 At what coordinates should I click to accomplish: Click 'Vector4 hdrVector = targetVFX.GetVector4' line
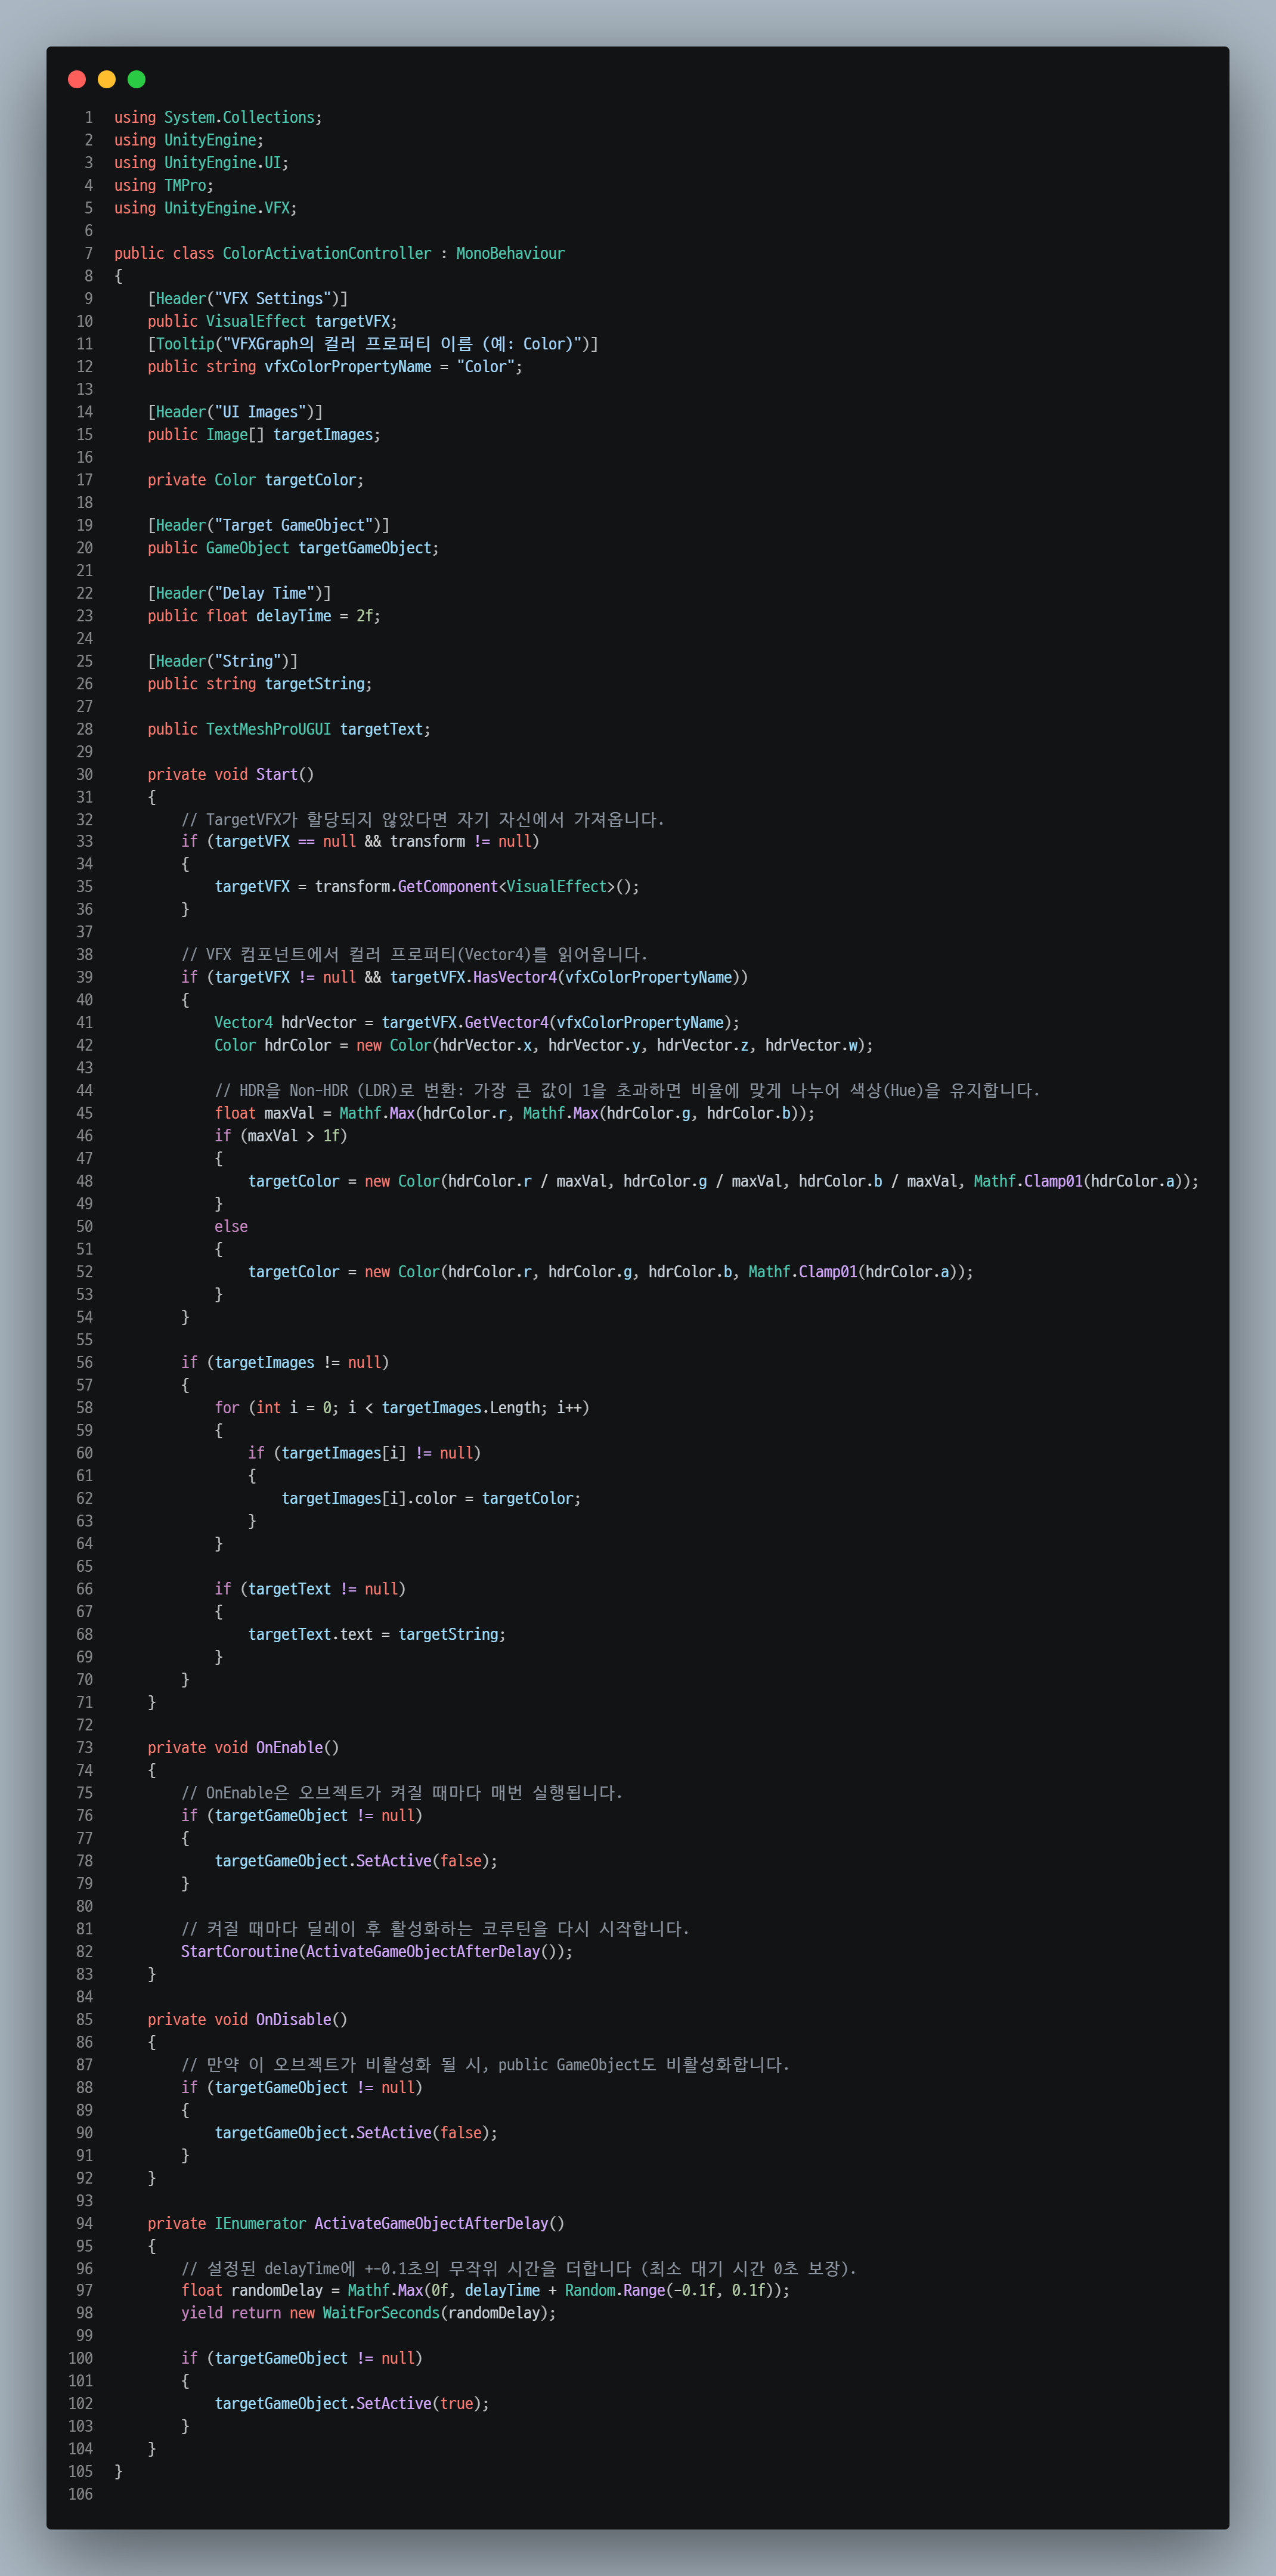(477, 1022)
